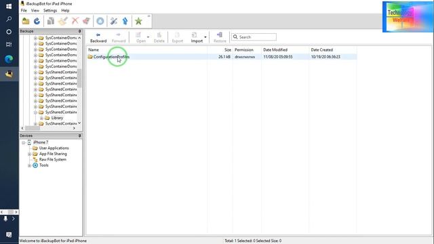Viewport: 434px width, 244px height.
Task: Click the Windows search taskbar icon
Action: tap(9, 19)
